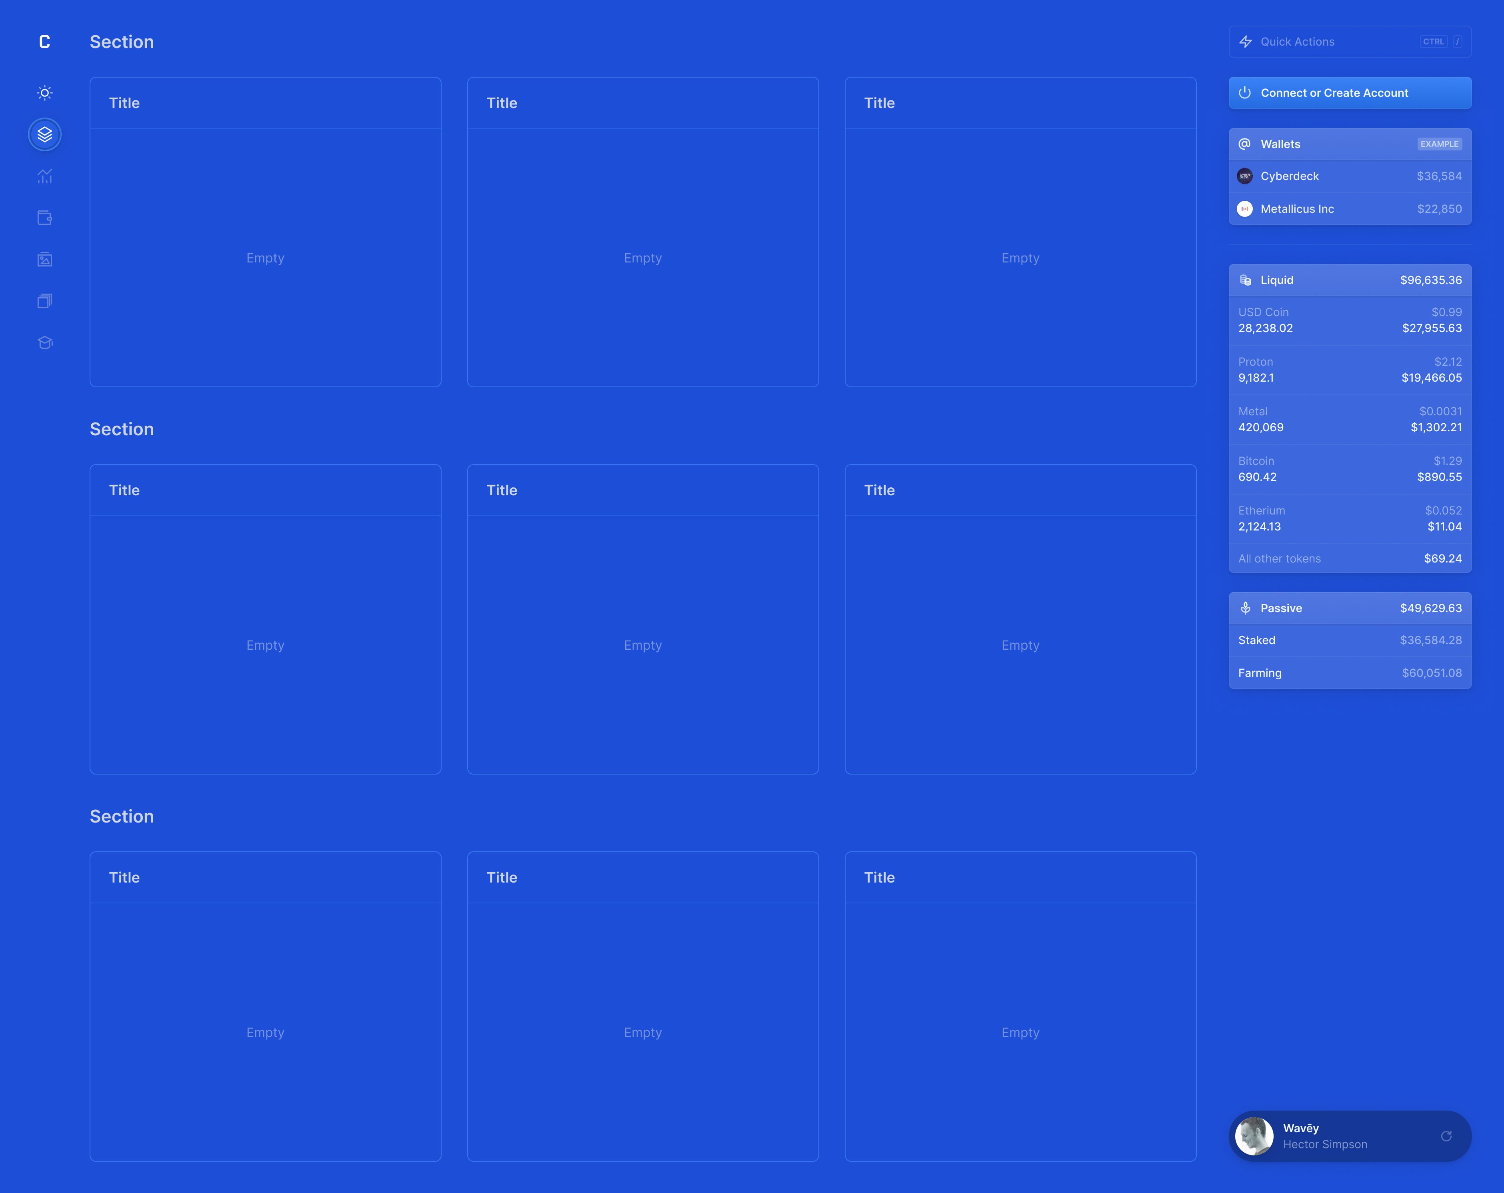Select the Etherium token row

1350,518
